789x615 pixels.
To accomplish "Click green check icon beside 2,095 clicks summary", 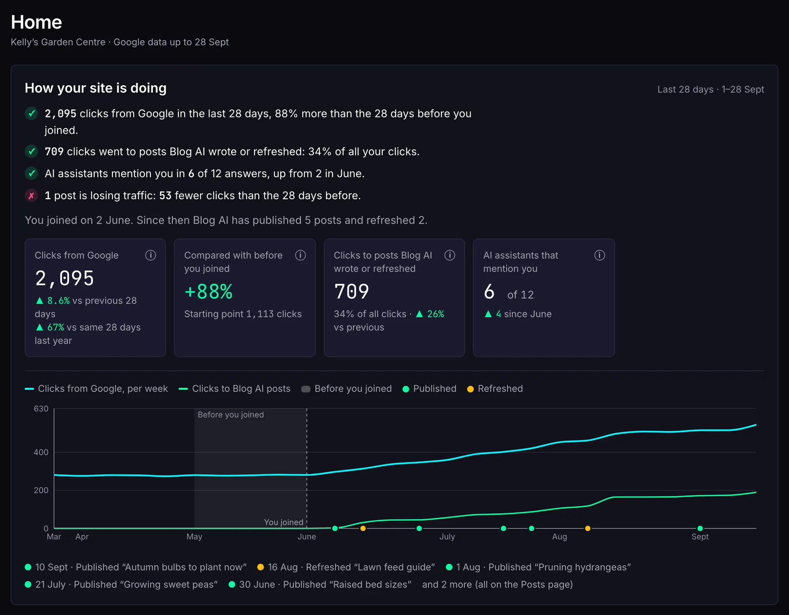I will coord(32,114).
